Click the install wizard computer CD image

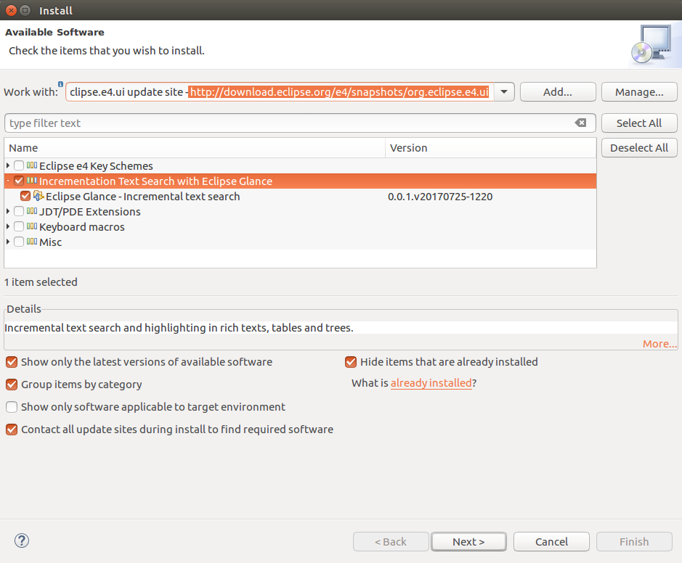(651, 45)
